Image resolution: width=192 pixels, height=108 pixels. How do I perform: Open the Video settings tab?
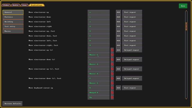click(x=6, y=5)
